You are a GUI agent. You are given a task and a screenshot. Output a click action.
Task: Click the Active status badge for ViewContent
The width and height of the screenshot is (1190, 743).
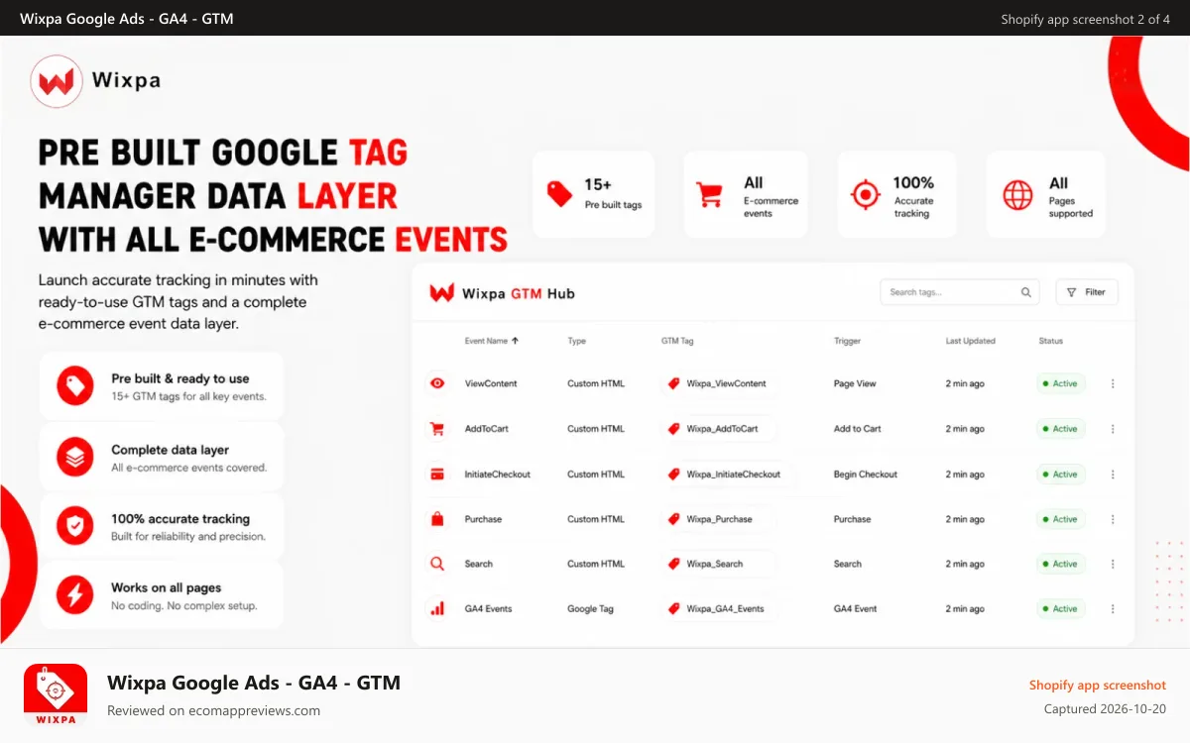click(x=1061, y=383)
